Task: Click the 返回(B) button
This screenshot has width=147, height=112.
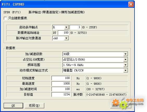Action: pyautogui.click(x=34, y=106)
